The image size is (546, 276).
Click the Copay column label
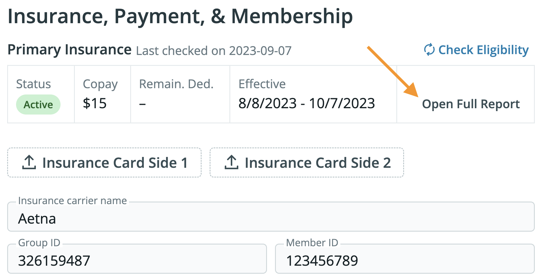point(100,84)
